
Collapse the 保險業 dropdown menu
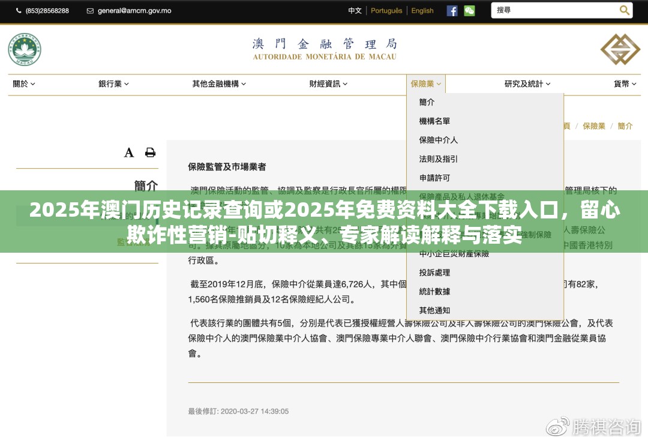426,84
